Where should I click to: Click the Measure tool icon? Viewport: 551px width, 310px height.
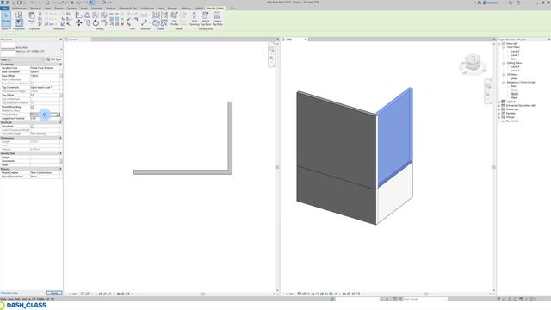click(x=145, y=22)
